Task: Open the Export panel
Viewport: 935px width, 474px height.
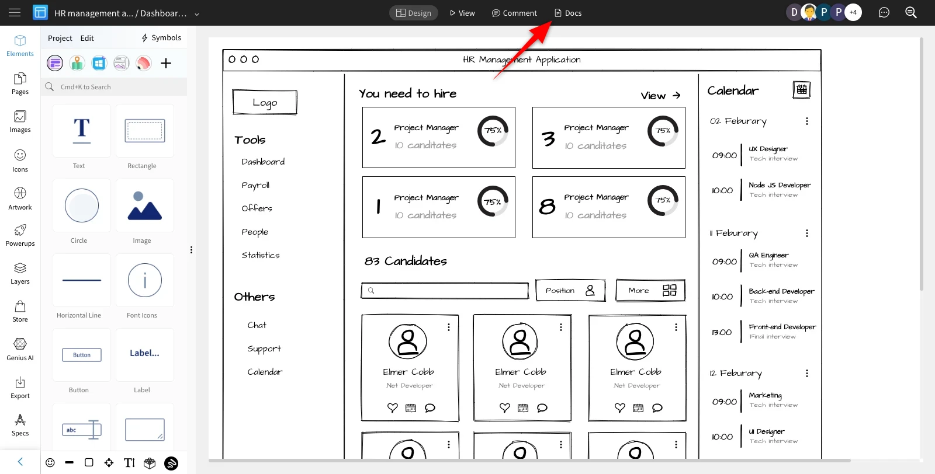Action: coord(20,388)
